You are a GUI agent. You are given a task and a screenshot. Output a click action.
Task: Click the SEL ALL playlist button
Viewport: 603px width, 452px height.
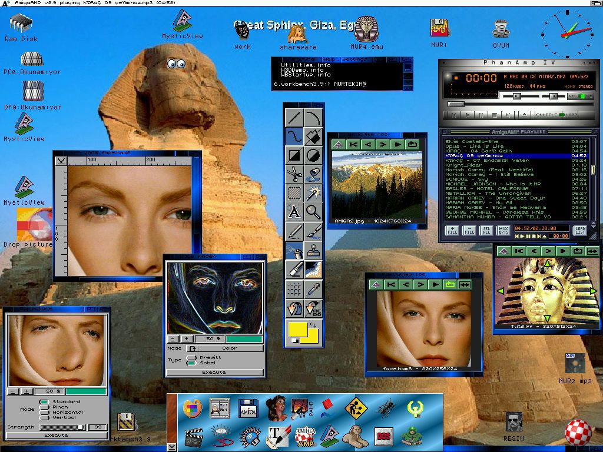pyautogui.click(x=486, y=231)
